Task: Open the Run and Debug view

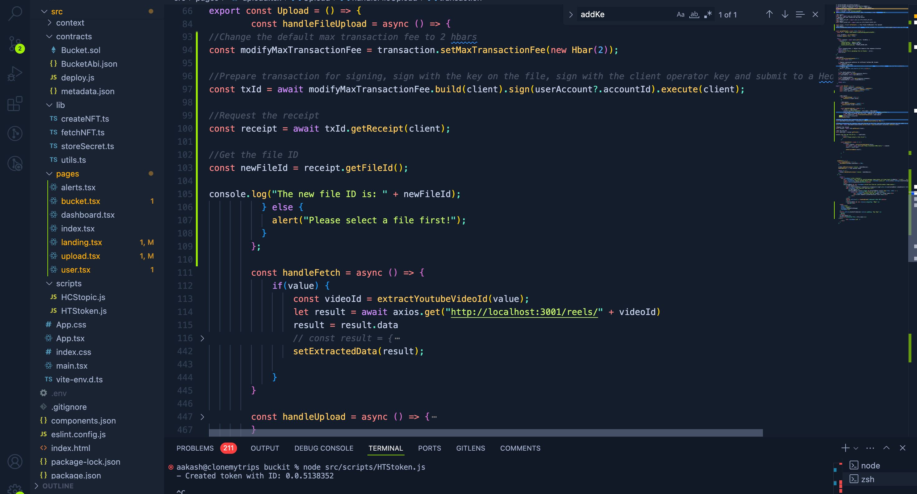Action: 15,74
